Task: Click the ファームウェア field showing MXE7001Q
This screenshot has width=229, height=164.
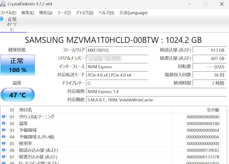Action: 117,50
